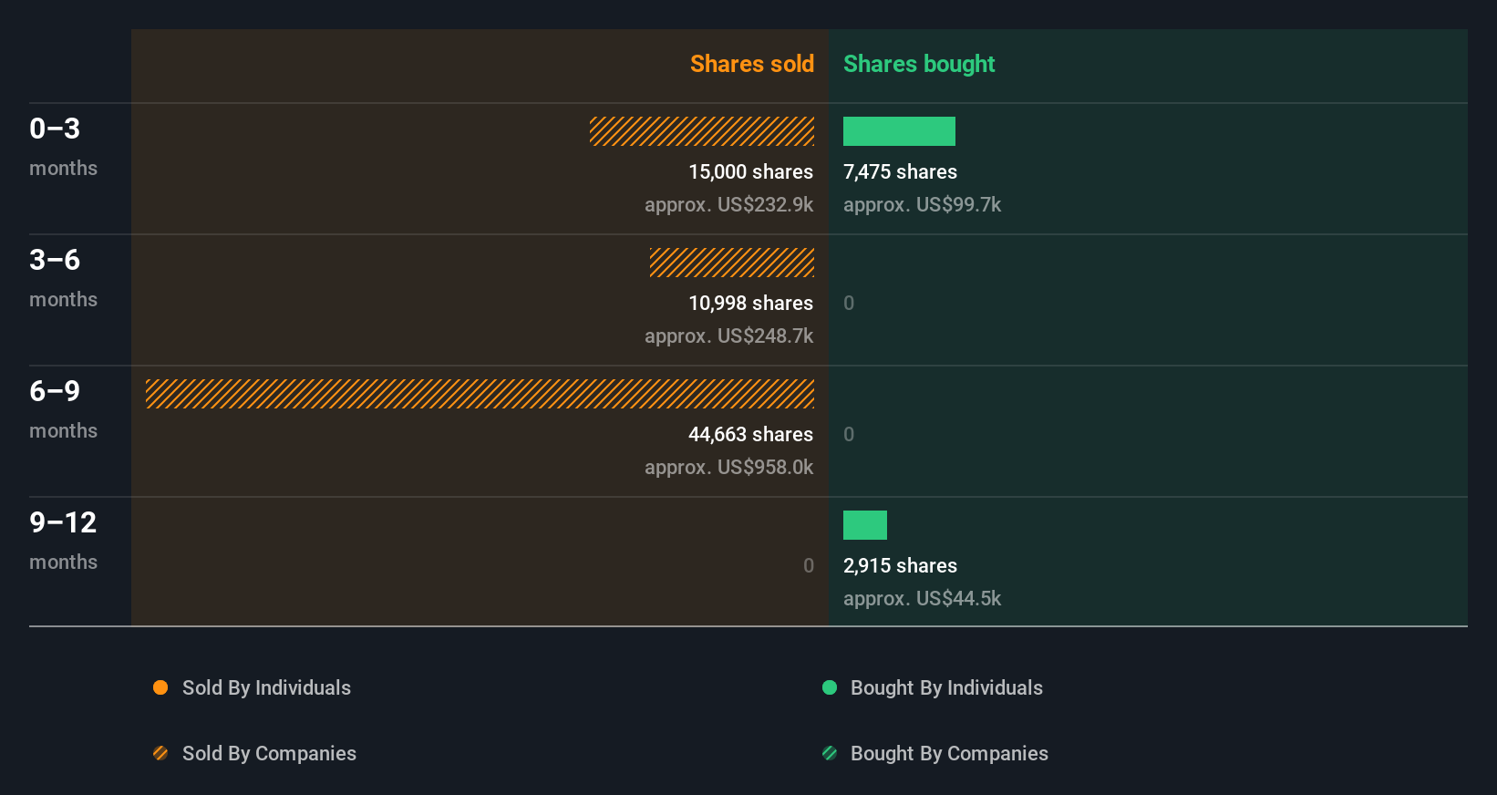Click the 44,663 shares value
Image resolution: width=1497 pixels, height=795 pixels.
click(750, 435)
